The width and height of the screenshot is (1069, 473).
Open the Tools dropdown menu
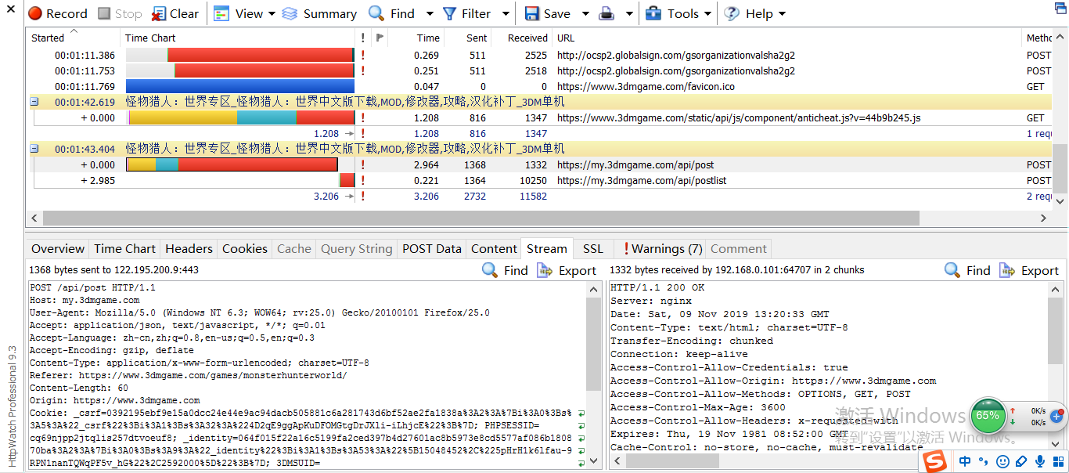(678, 13)
